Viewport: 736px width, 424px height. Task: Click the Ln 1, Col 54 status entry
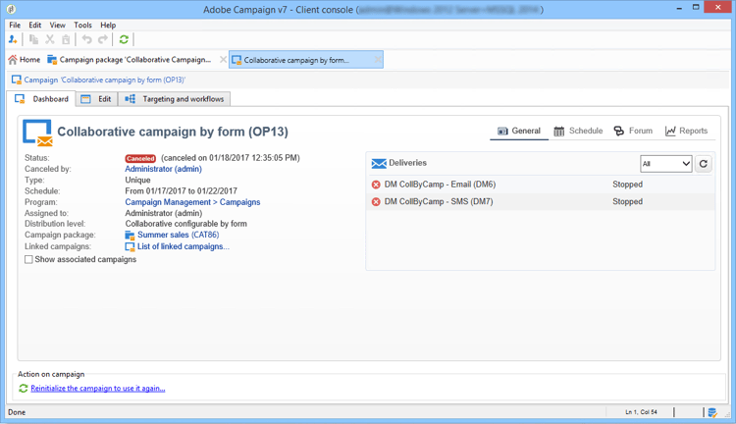click(x=641, y=412)
